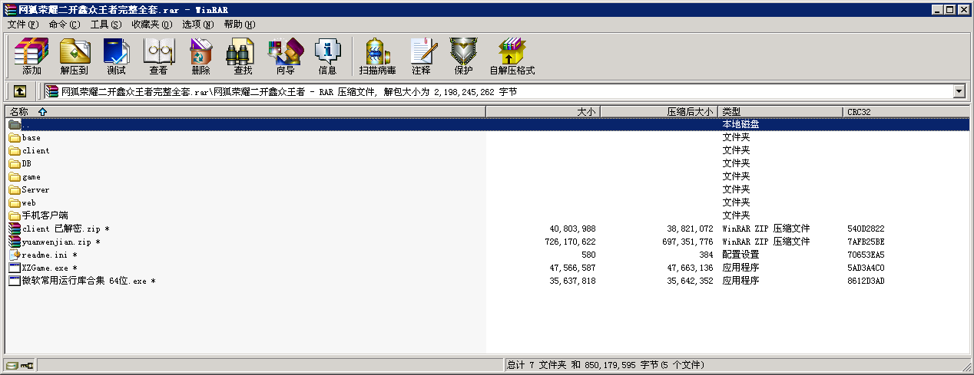This screenshot has height=375, width=974.
Task: Click the archive icon in the address bar
Action: coord(52,92)
